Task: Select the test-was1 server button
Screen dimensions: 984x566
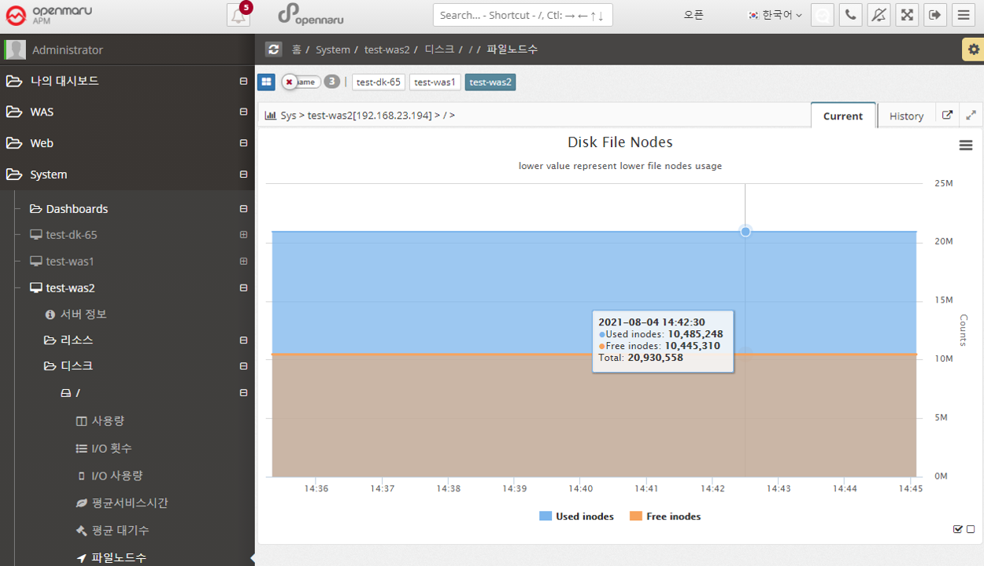Action: click(x=435, y=82)
